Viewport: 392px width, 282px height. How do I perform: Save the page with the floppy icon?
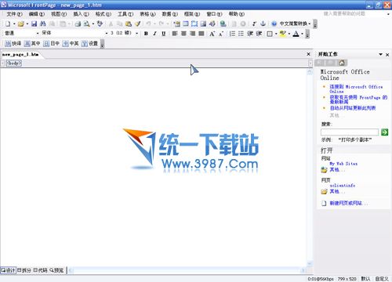point(34,23)
